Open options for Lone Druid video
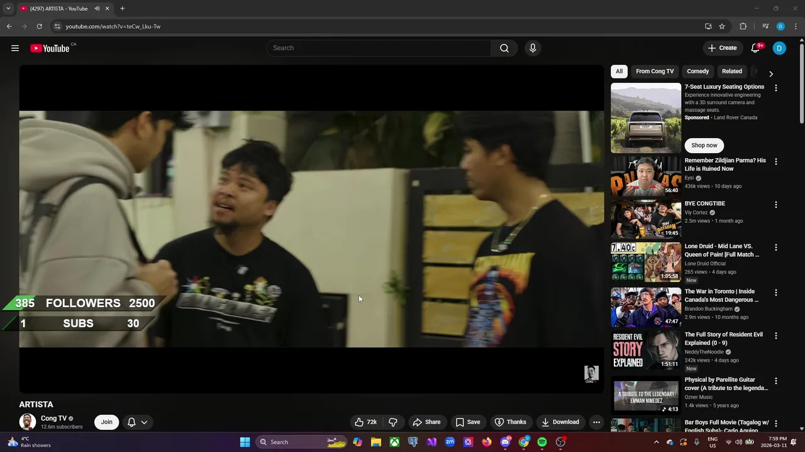 [775, 247]
